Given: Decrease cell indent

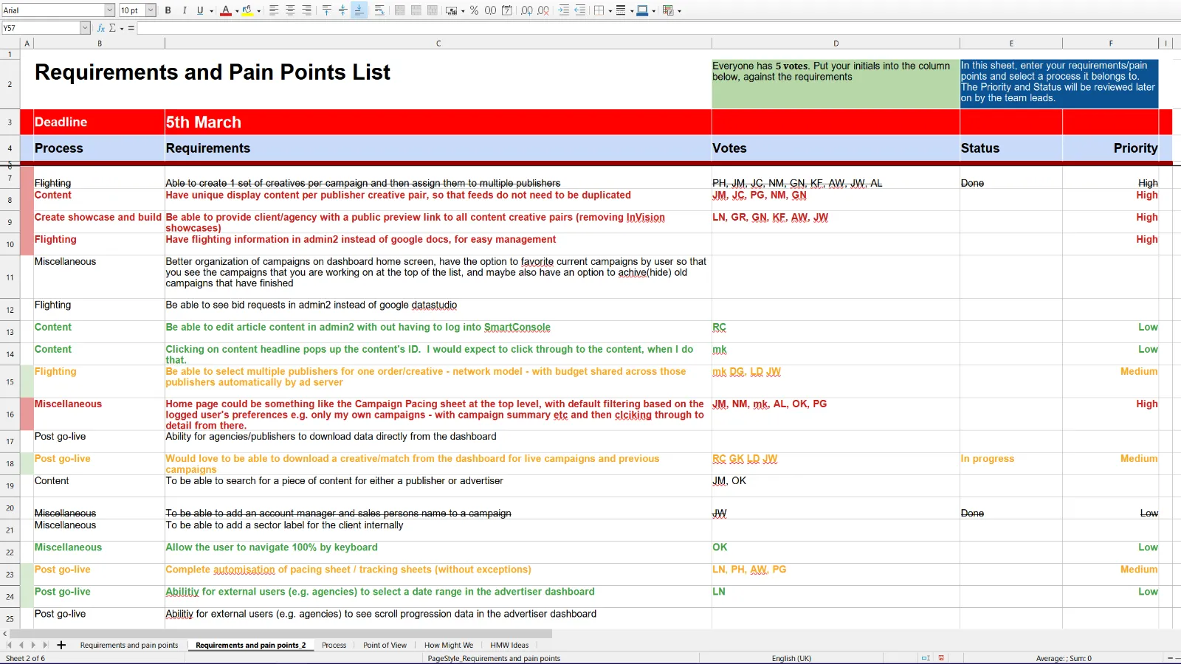Looking at the screenshot, I should (x=580, y=10).
